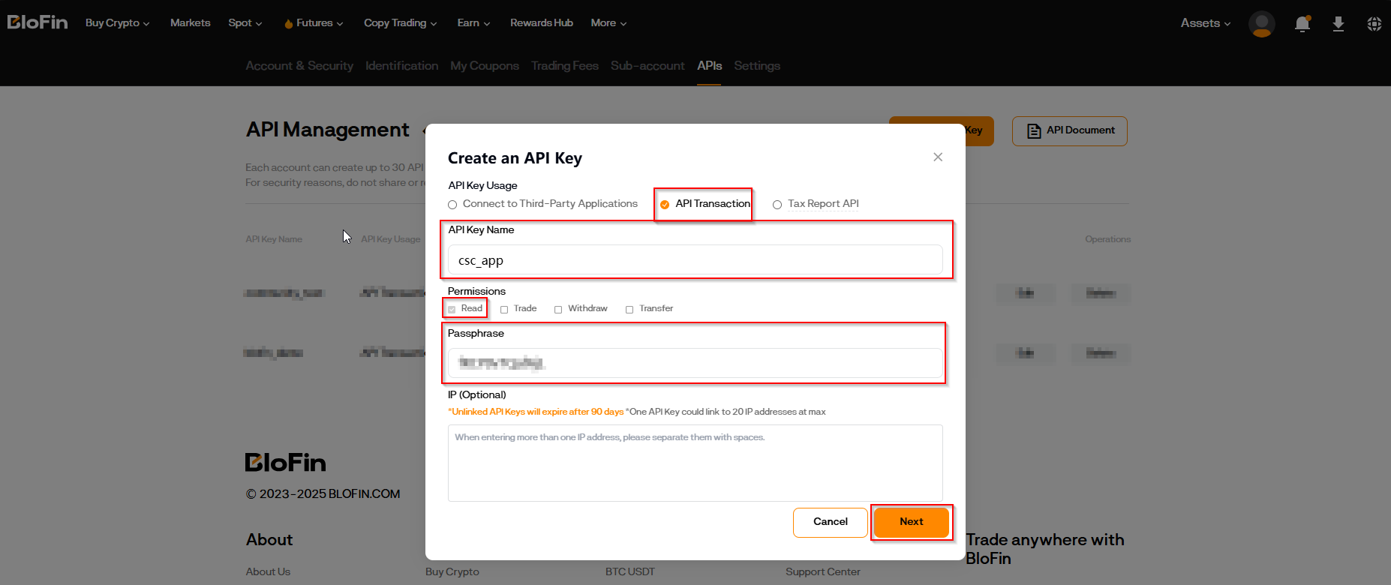Open the API Document button
The height and width of the screenshot is (585, 1391).
(1069, 130)
